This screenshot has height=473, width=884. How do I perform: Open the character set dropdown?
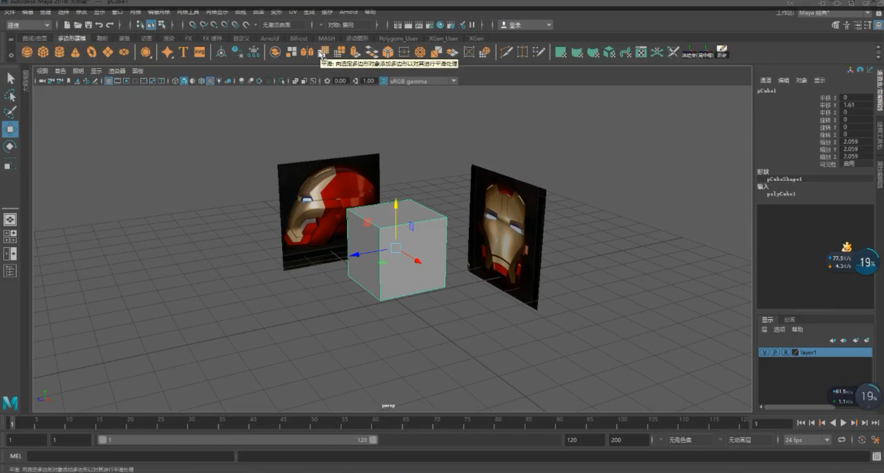pos(691,440)
